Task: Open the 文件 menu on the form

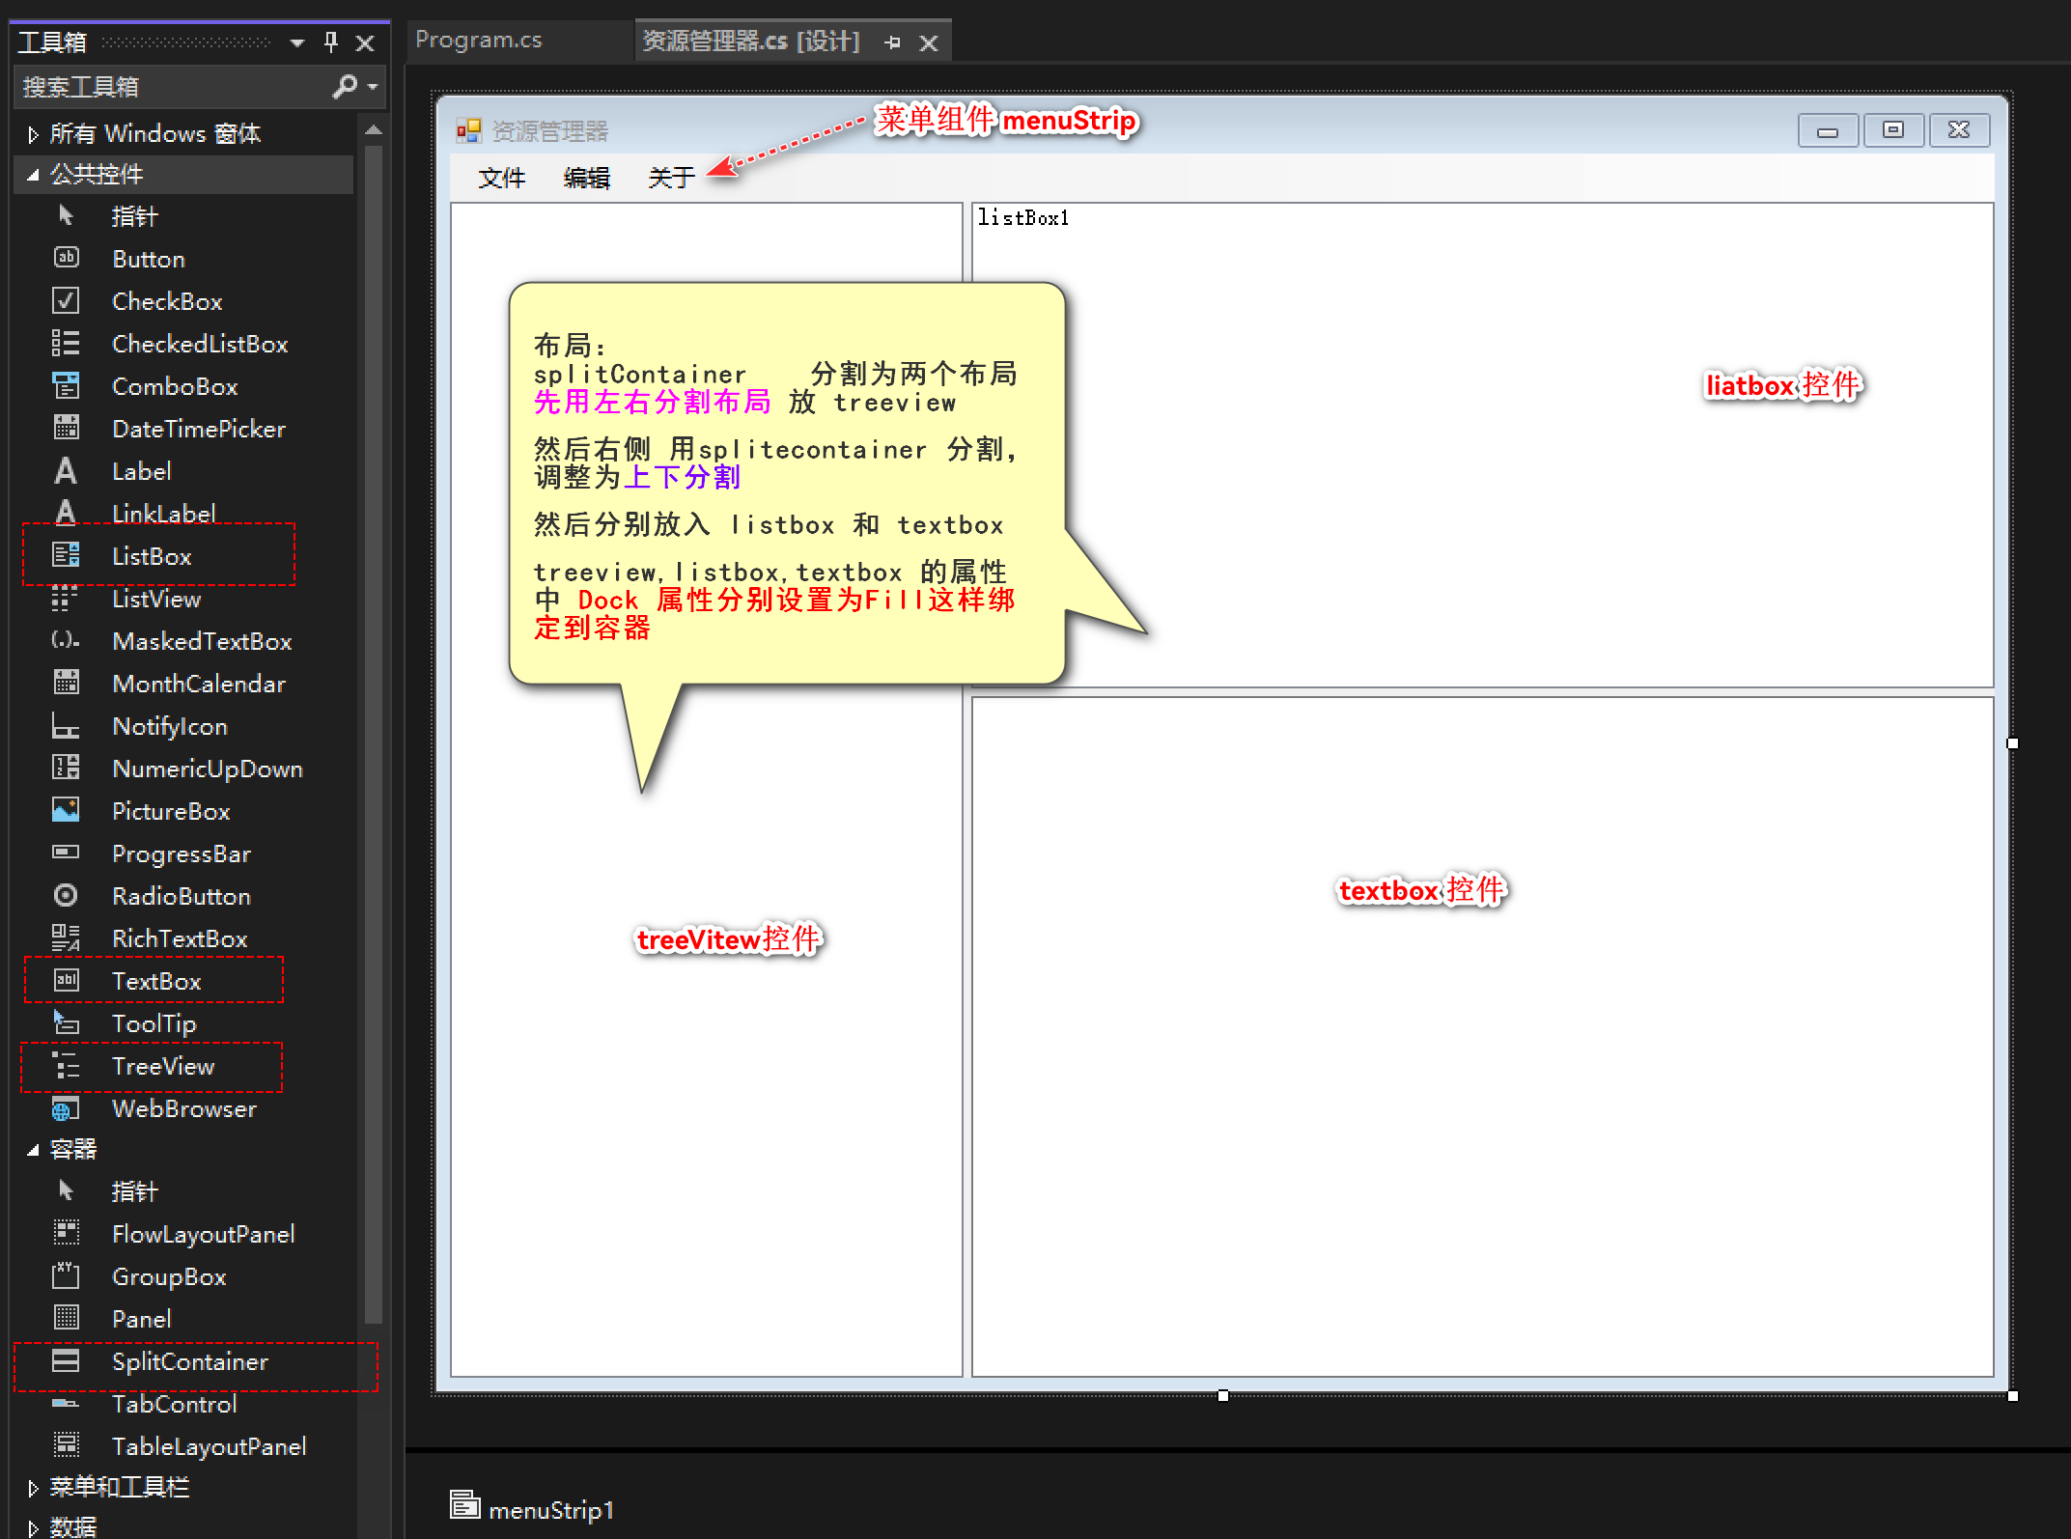Action: coord(501,178)
